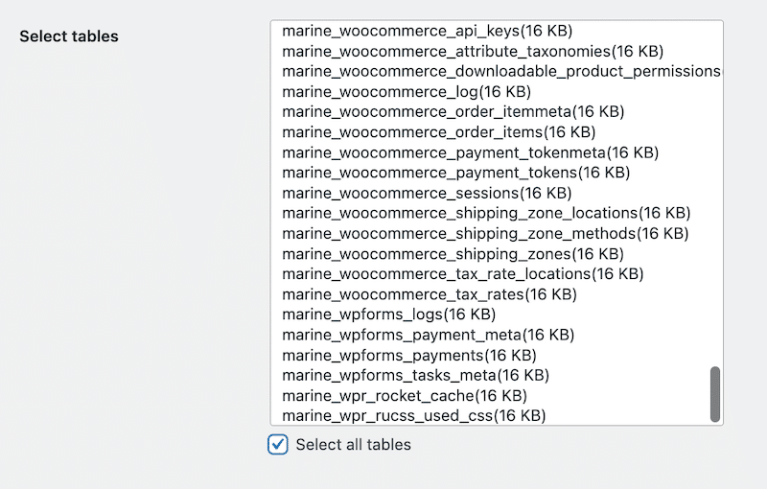Click the tables list scrollbar thumb
767x489 pixels.
714,394
